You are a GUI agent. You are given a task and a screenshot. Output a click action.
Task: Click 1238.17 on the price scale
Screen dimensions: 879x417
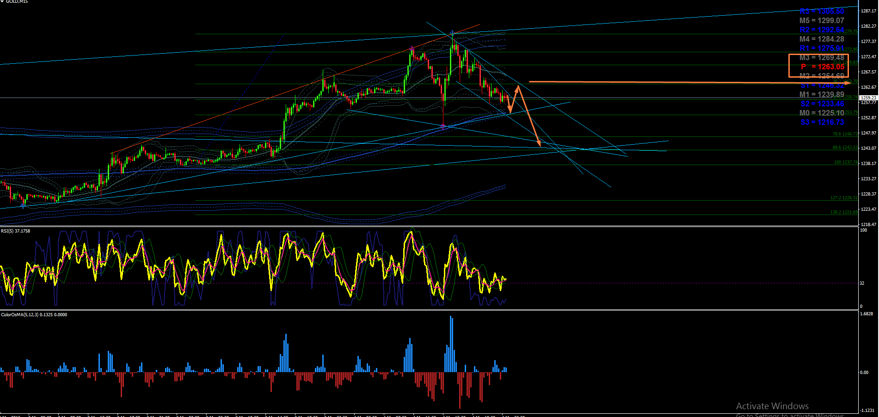point(869,163)
